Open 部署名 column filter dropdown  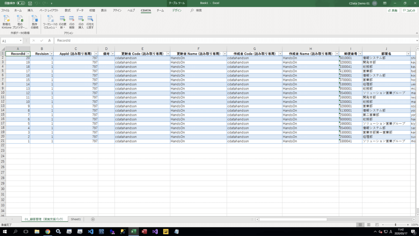(408, 54)
